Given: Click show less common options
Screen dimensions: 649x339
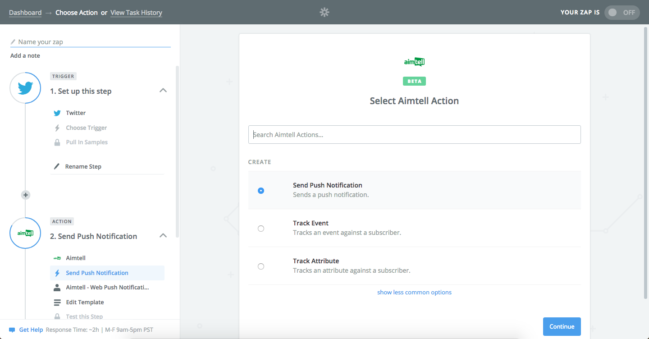Looking at the screenshot, I should (x=414, y=293).
